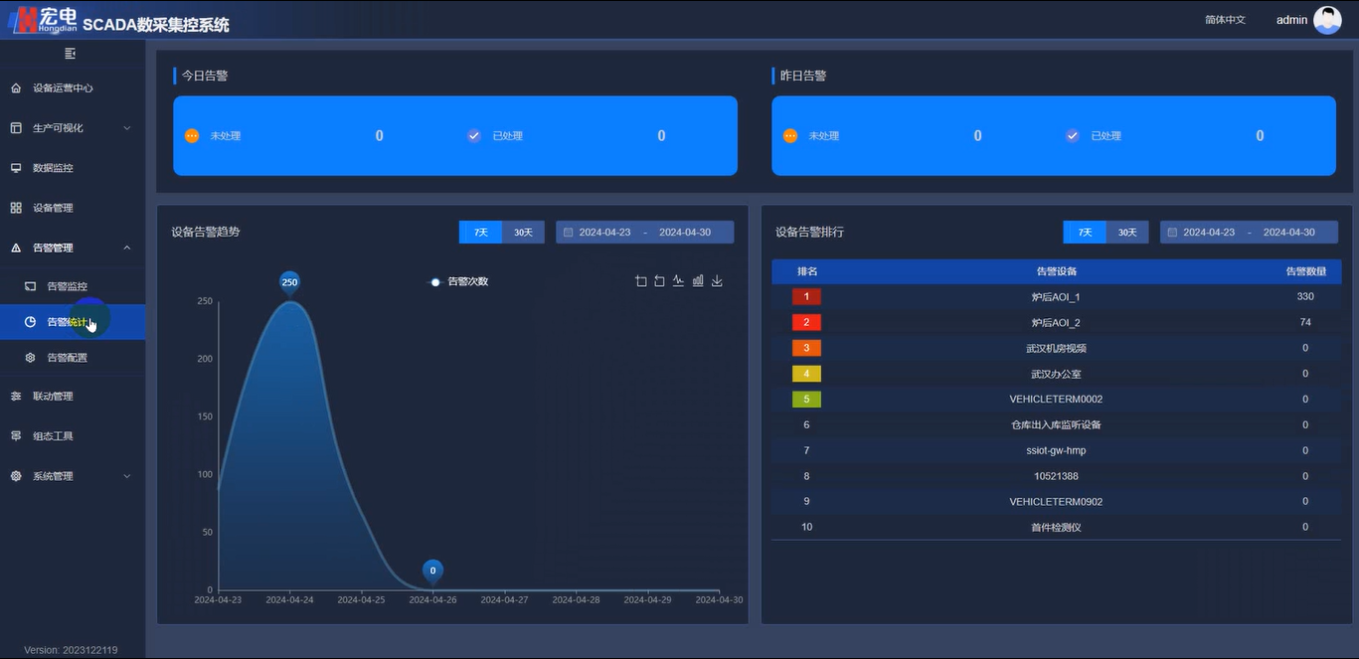Open the 告警监控 menu item
The width and height of the screenshot is (1359, 659).
68,286
